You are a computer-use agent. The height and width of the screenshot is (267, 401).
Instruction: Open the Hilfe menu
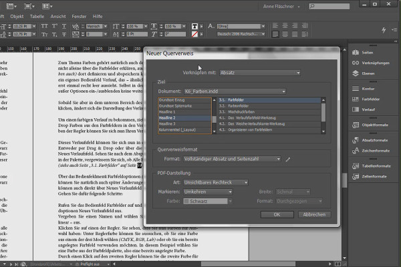pos(98,16)
